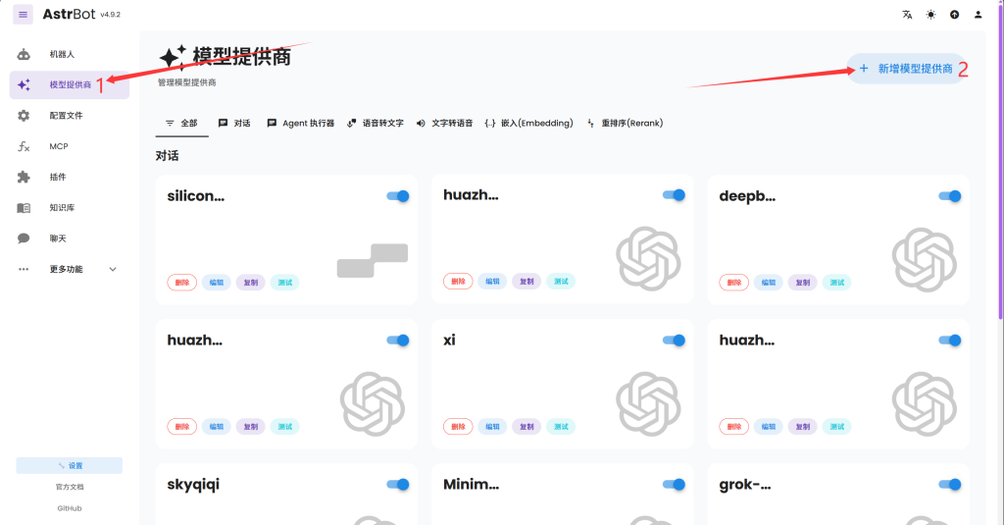Open 配置文件 gear sidebar item
1004x525 pixels.
(x=66, y=116)
